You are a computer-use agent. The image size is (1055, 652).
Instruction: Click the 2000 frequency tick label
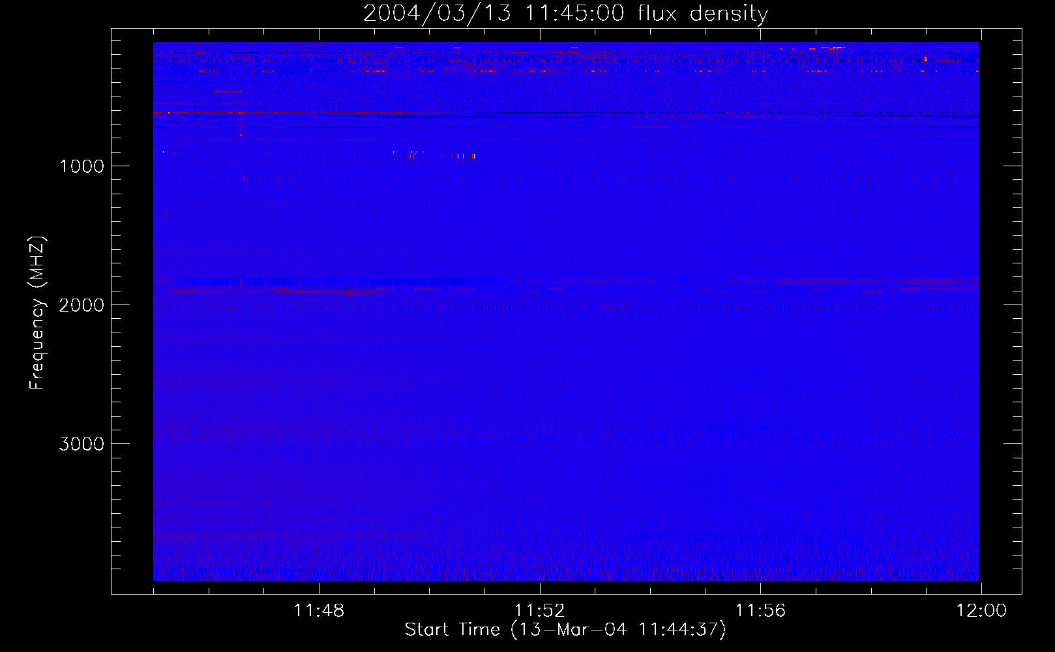pyautogui.click(x=82, y=305)
